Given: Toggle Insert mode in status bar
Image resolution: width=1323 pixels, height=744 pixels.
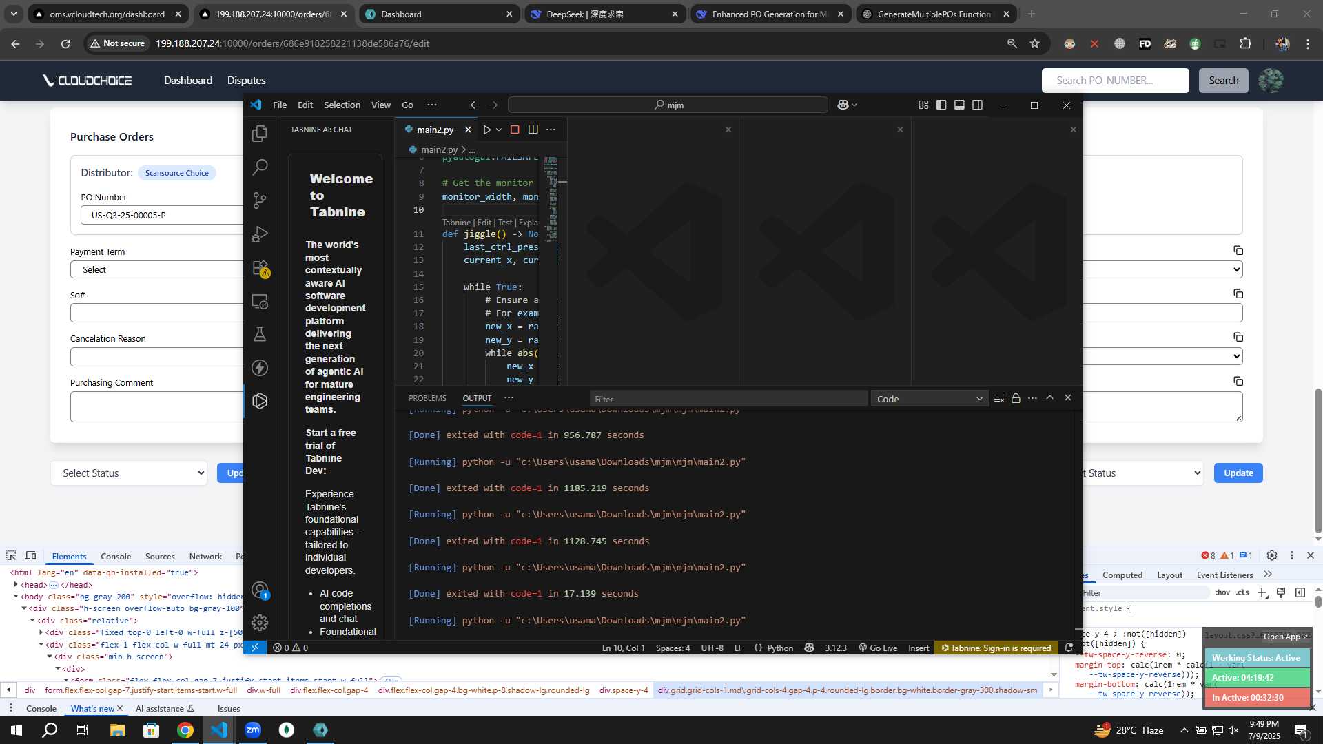Looking at the screenshot, I should (919, 648).
